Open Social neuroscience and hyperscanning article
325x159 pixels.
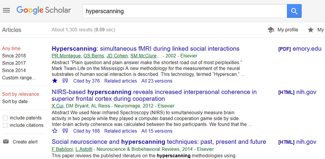(159, 142)
